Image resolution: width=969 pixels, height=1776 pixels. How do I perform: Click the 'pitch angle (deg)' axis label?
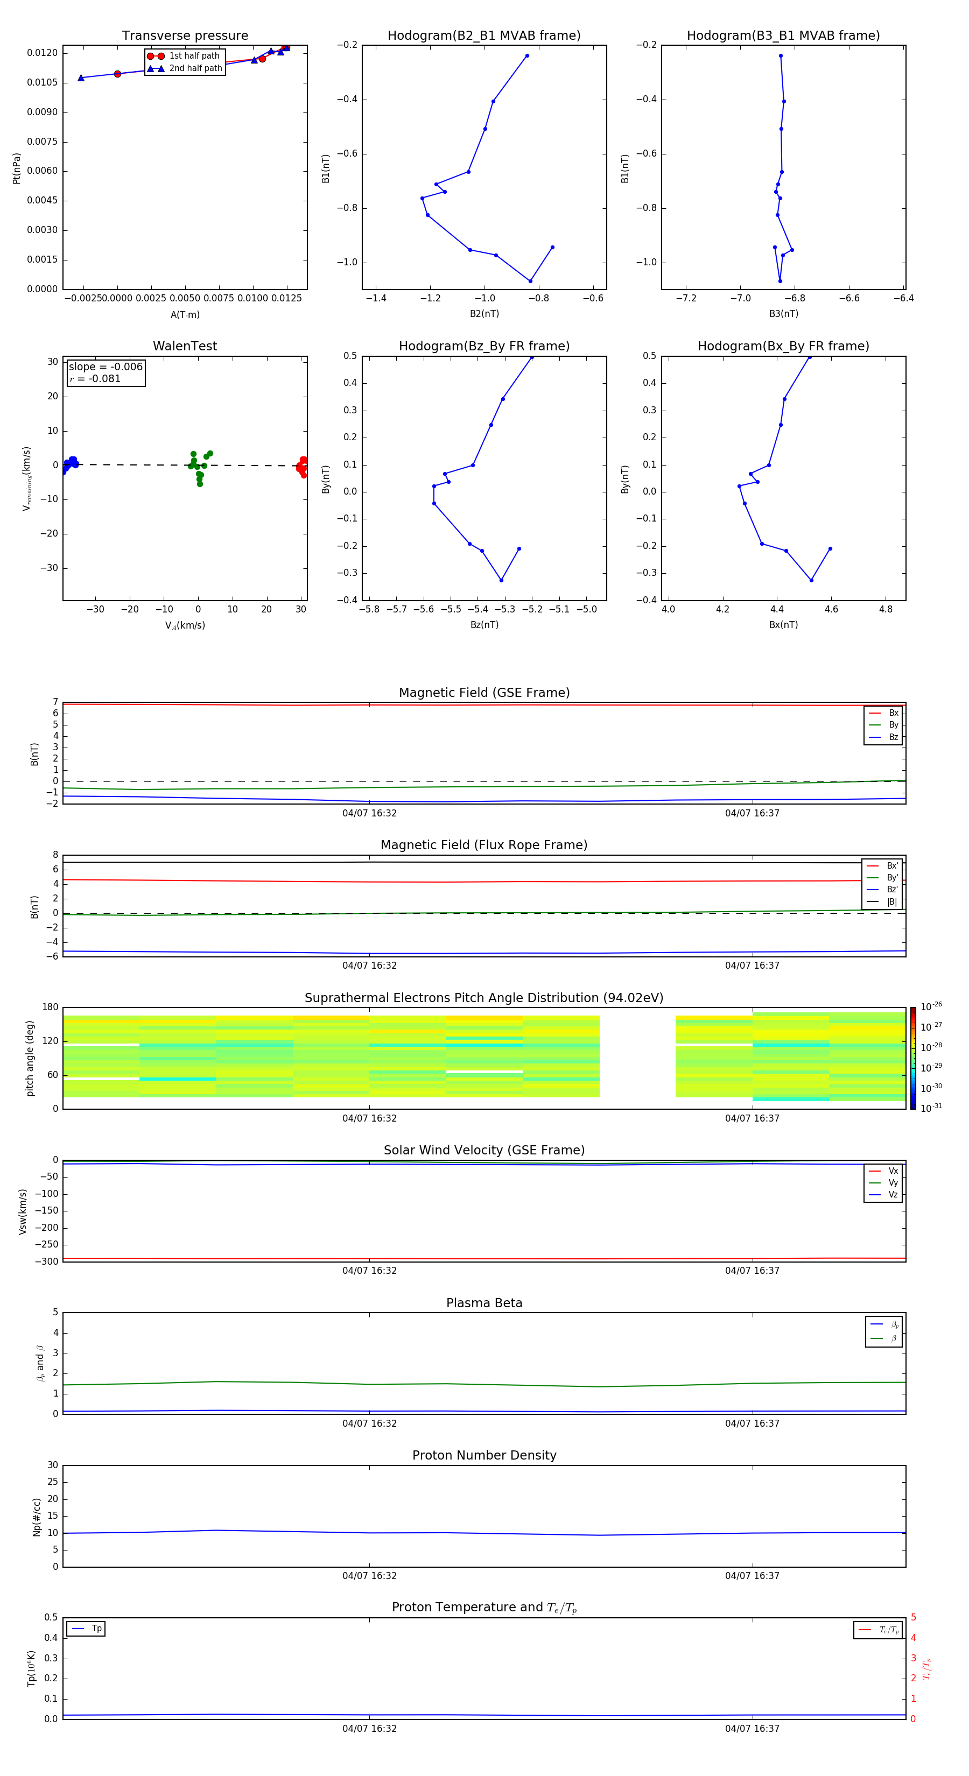pyautogui.click(x=30, y=1058)
